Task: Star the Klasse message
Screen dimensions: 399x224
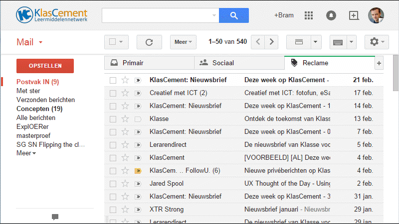Action: coord(125,119)
